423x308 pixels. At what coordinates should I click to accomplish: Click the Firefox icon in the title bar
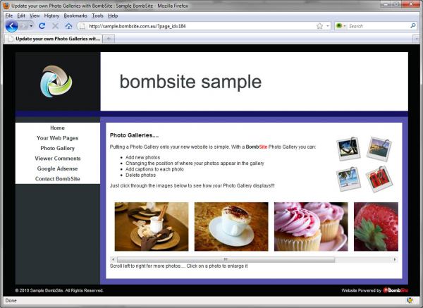click(6, 6)
